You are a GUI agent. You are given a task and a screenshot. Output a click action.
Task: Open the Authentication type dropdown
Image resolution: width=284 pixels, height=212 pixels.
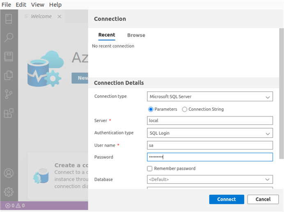210,133
